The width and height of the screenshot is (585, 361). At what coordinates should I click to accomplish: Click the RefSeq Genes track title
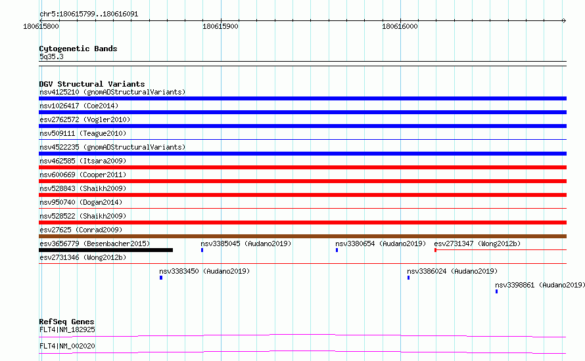tap(66, 322)
